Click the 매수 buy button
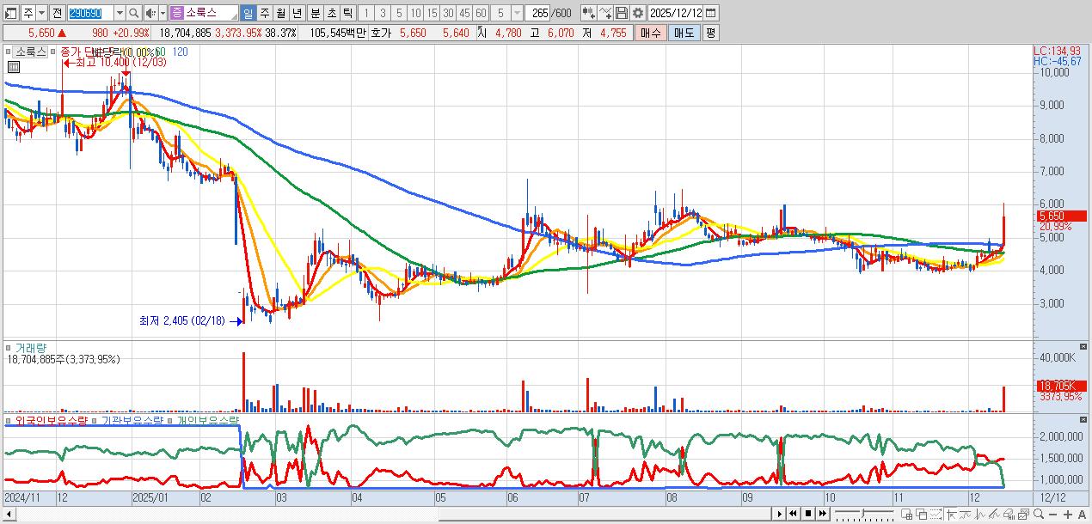This screenshot has width=1092, height=524. point(651,33)
